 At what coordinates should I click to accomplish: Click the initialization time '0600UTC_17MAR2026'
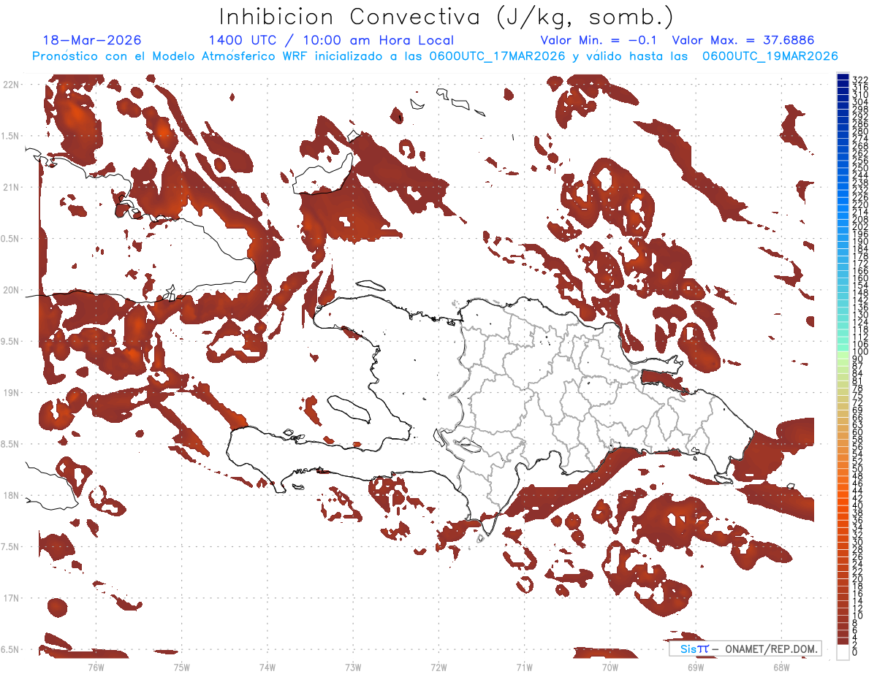click(x=496, y=56)
